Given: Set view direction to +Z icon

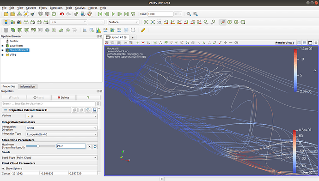Looking at the screenshot, I should (x=193, y=22).
